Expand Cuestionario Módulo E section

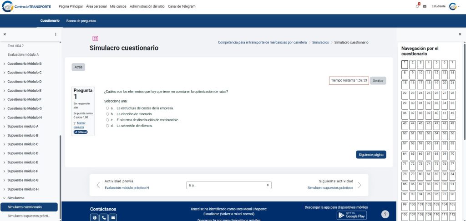coord(4,91)
